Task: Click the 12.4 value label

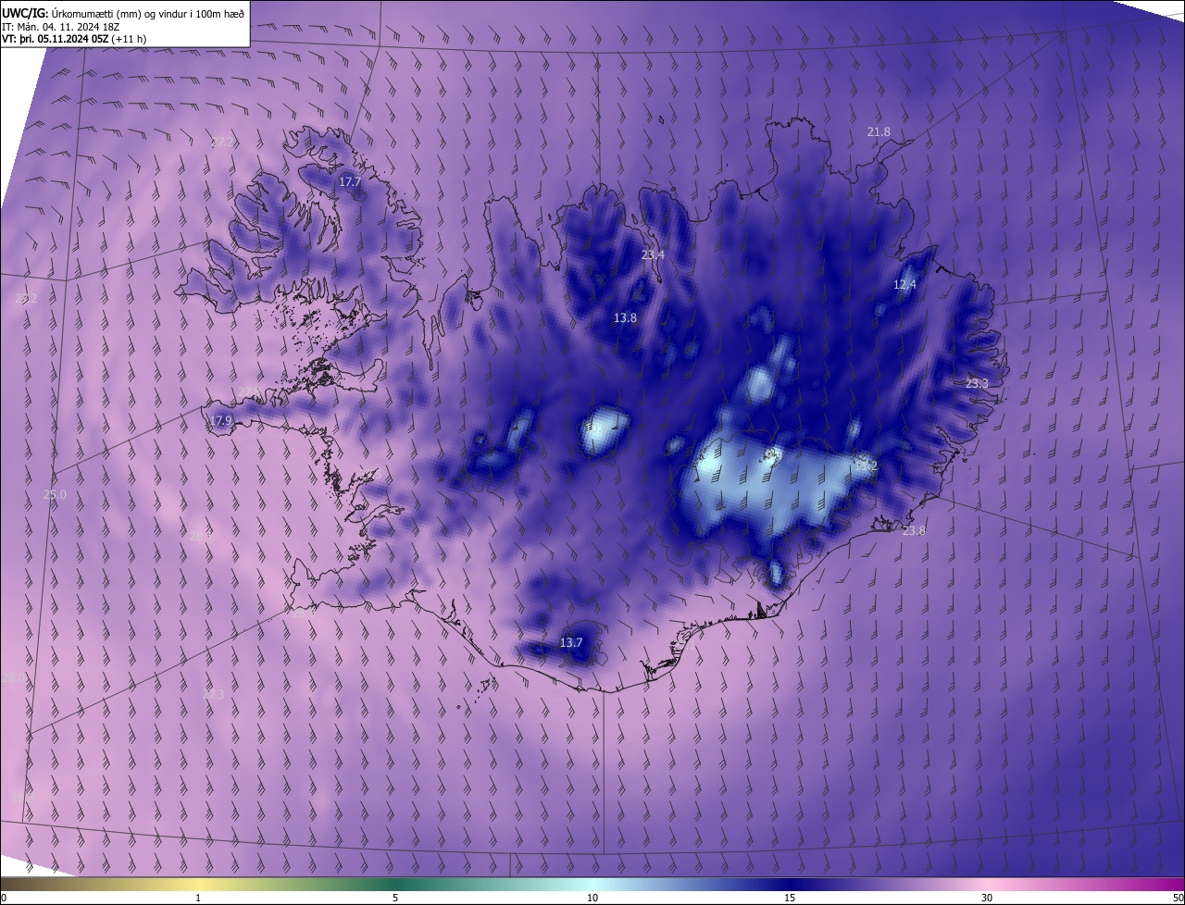Action: click(x=904, y=284)
